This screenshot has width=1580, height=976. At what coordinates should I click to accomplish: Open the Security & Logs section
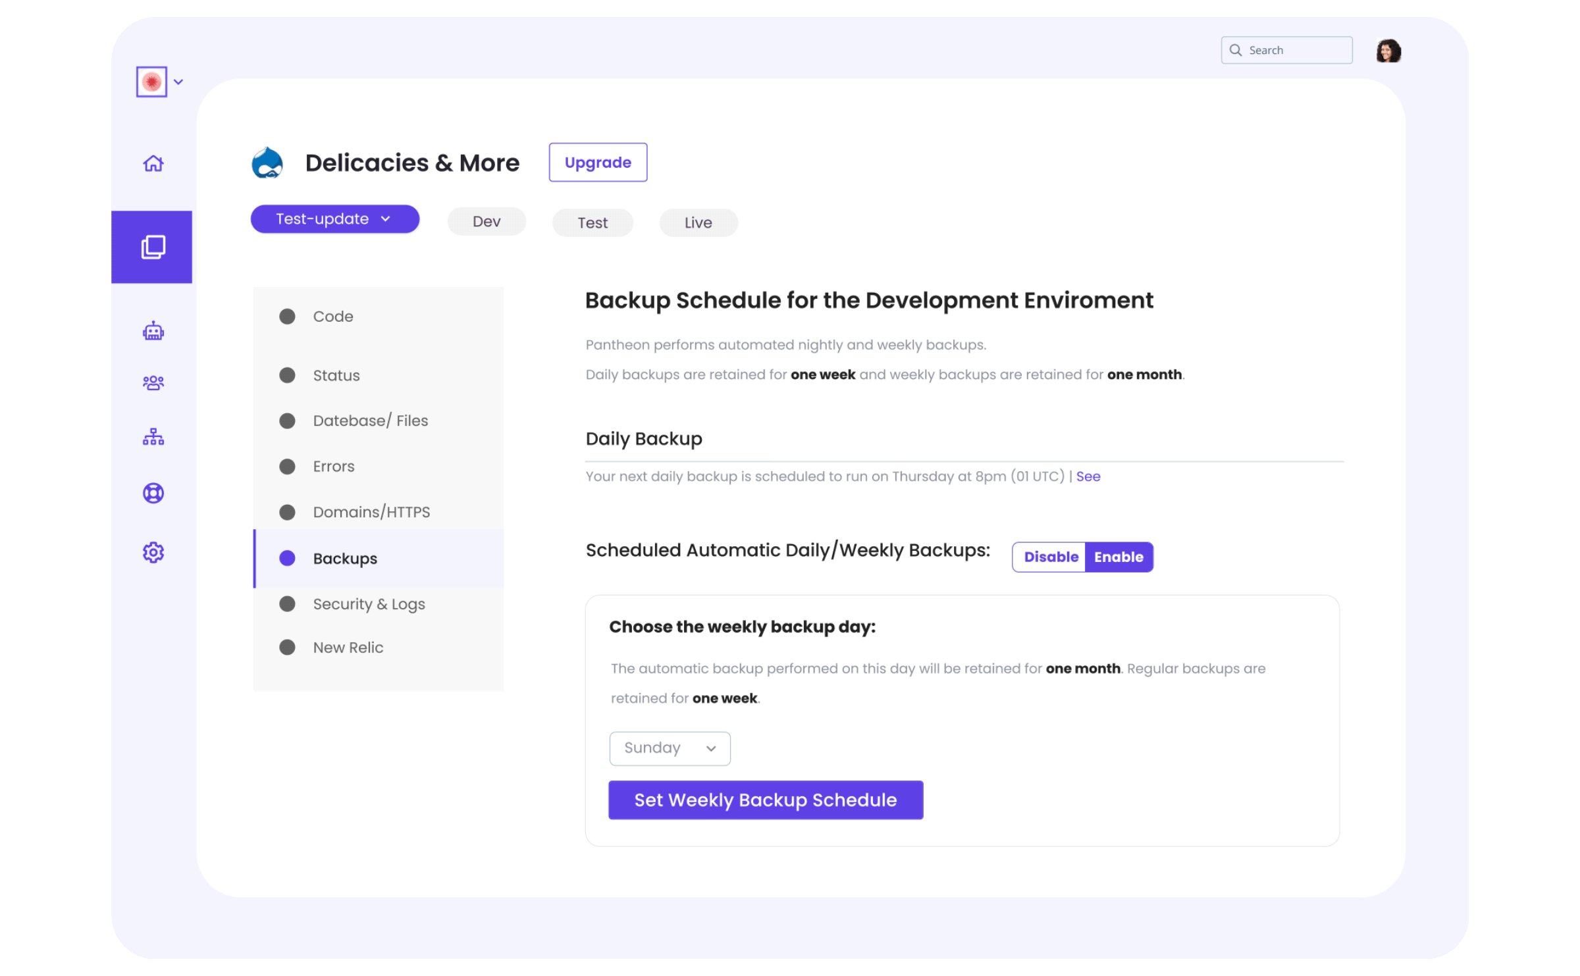(379, 604)
